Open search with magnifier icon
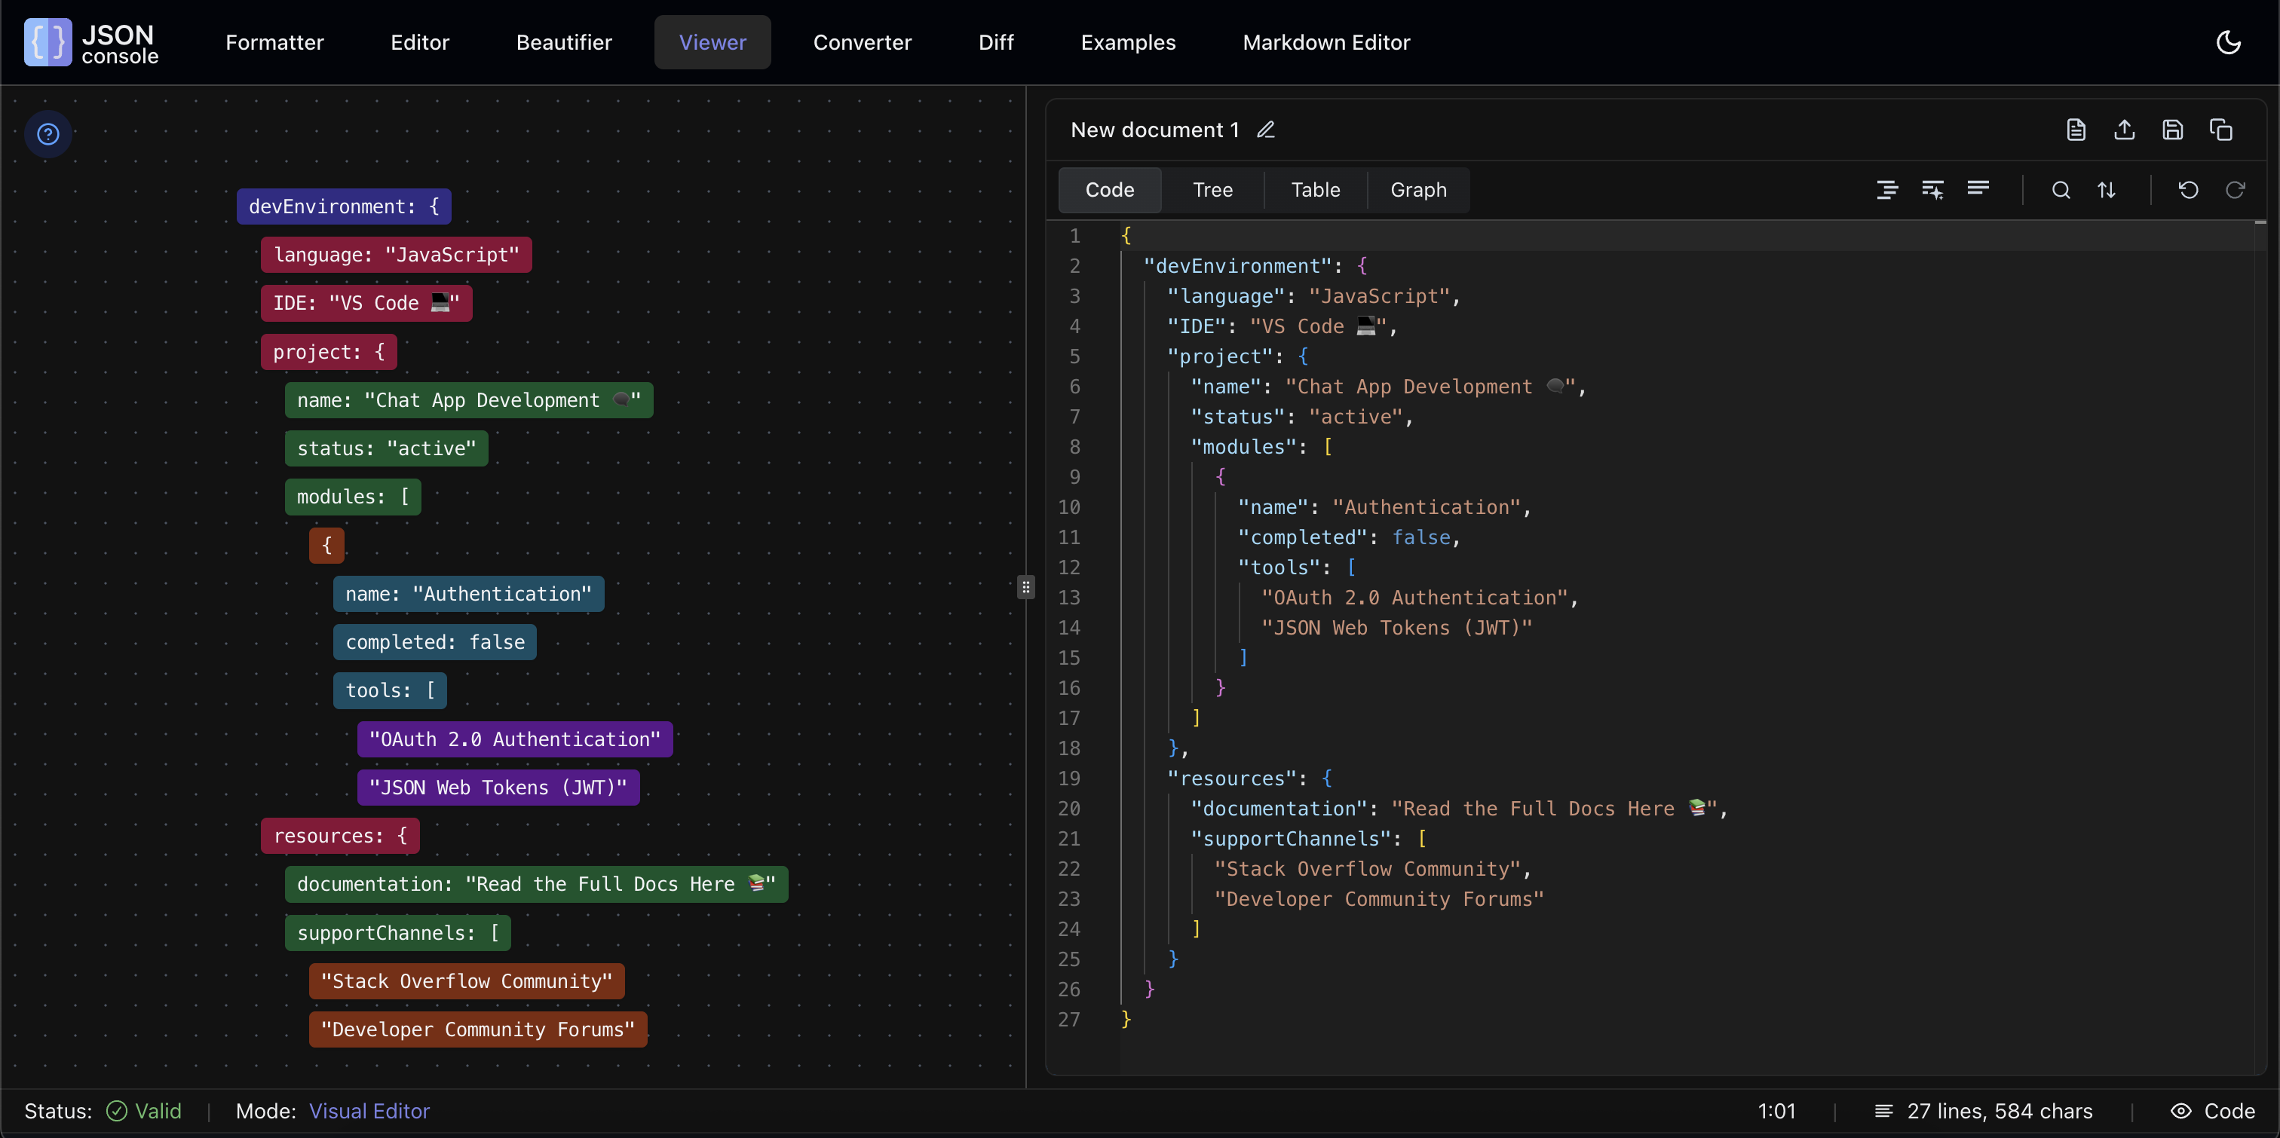2280x1138 pixels. pos(2061,189)
